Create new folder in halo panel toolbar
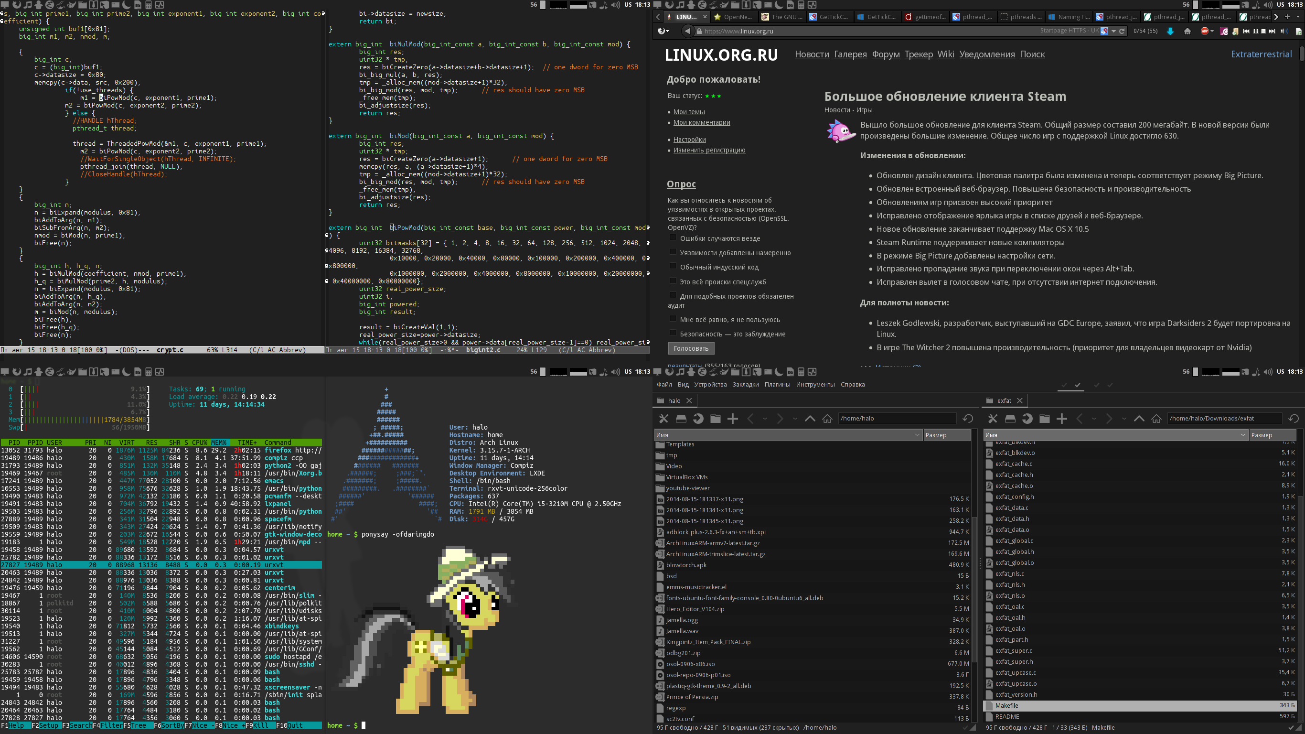 (716, 418)
